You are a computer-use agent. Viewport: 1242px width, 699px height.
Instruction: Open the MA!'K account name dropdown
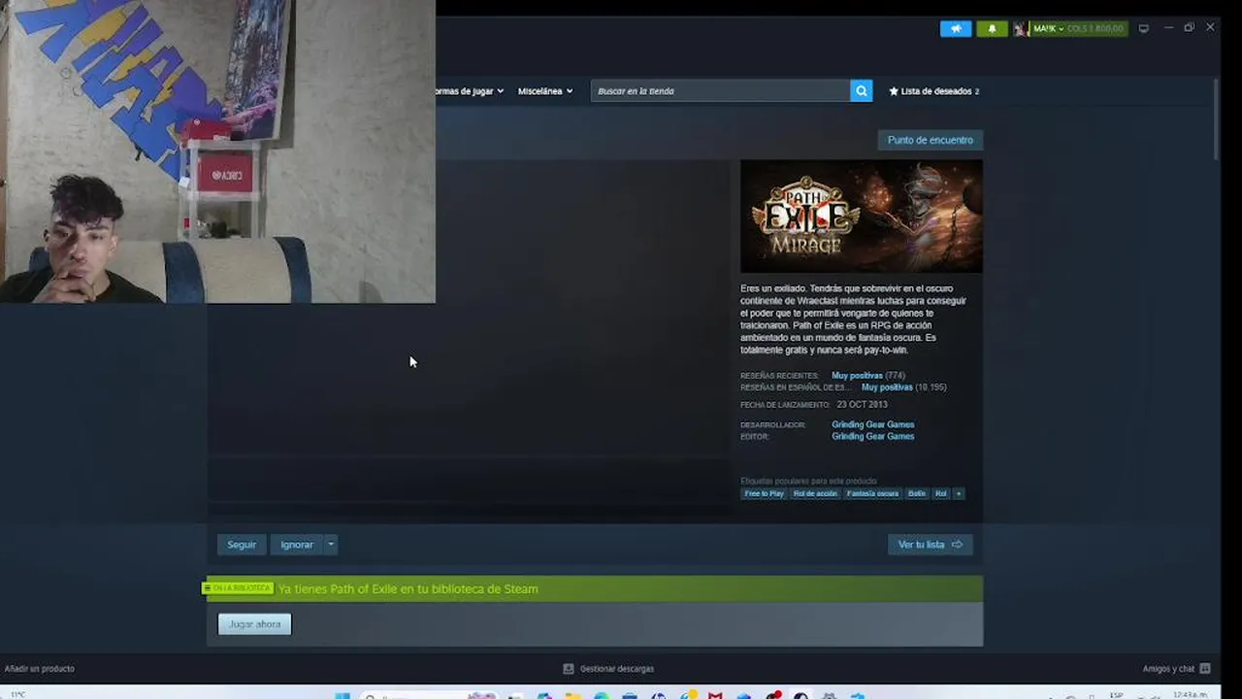point(1048,29)
